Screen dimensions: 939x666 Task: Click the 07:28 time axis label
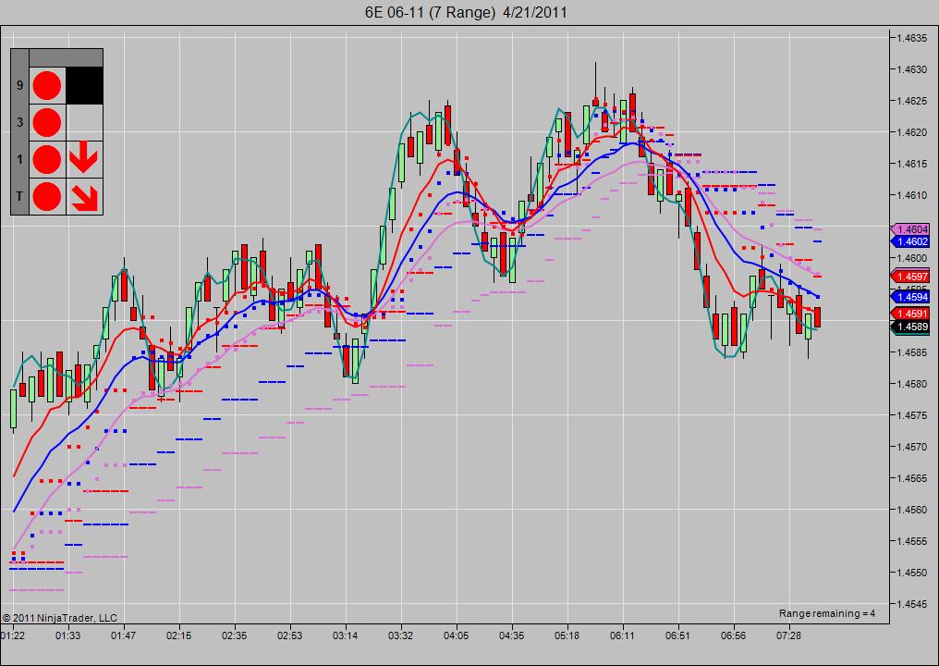tap(788, 635)
